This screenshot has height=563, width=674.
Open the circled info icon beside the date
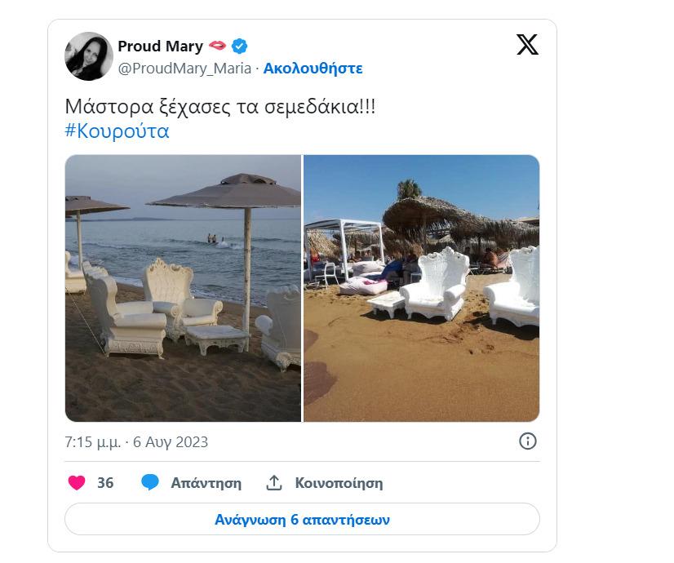click(x=528, y=441)
